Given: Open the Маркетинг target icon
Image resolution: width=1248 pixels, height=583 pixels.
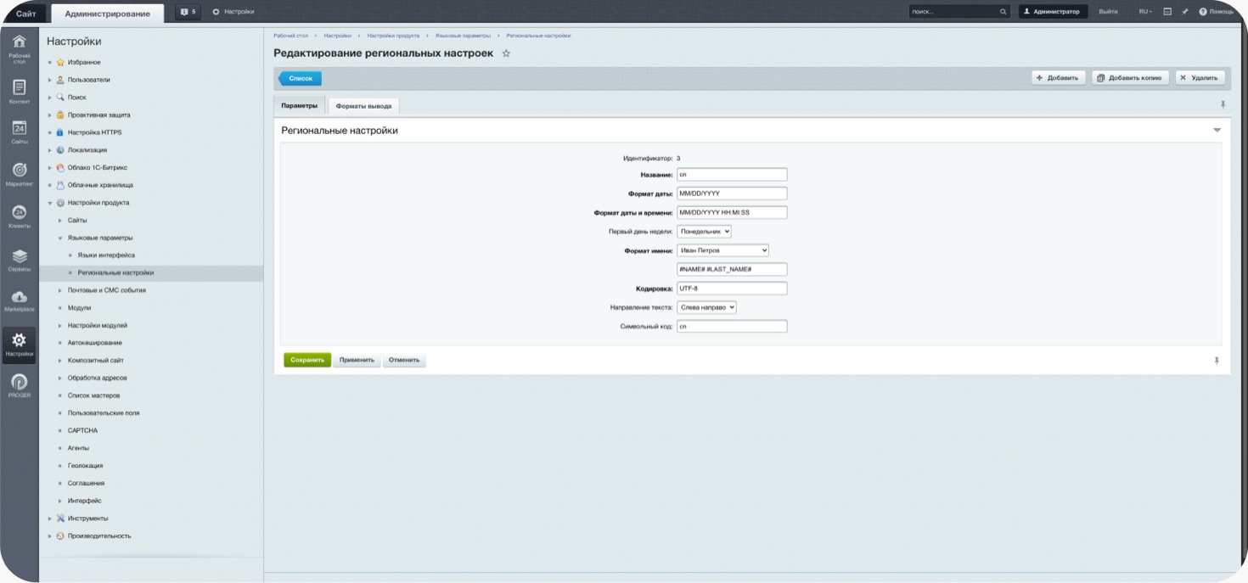Looking at the screenshot, I should 20,170.
